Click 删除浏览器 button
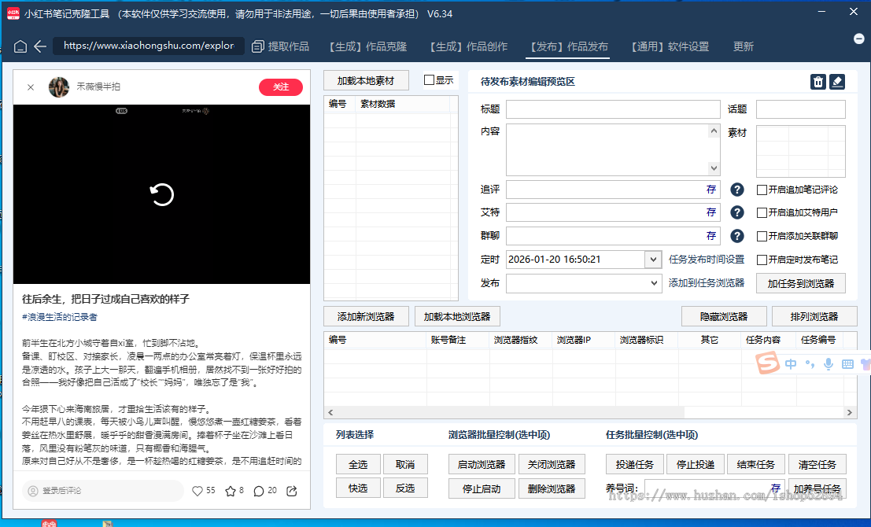 click(552, 488)
